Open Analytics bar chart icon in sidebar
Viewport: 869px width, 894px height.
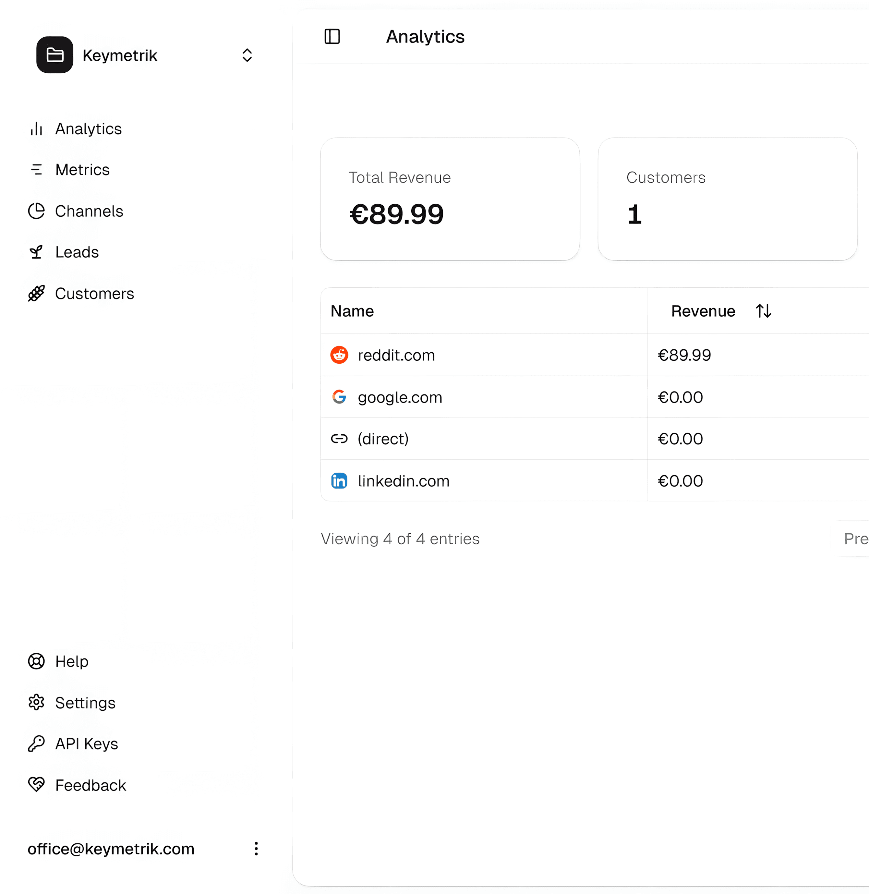[x=37, y=129]
